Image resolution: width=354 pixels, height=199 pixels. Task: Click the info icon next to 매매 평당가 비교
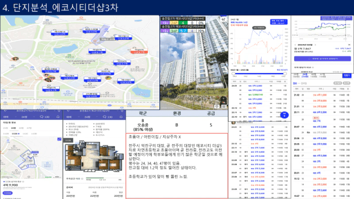click(313, 67)
